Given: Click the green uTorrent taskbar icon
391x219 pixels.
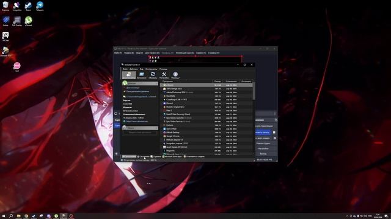Looking at the screenshot, I should pos(56,216).
